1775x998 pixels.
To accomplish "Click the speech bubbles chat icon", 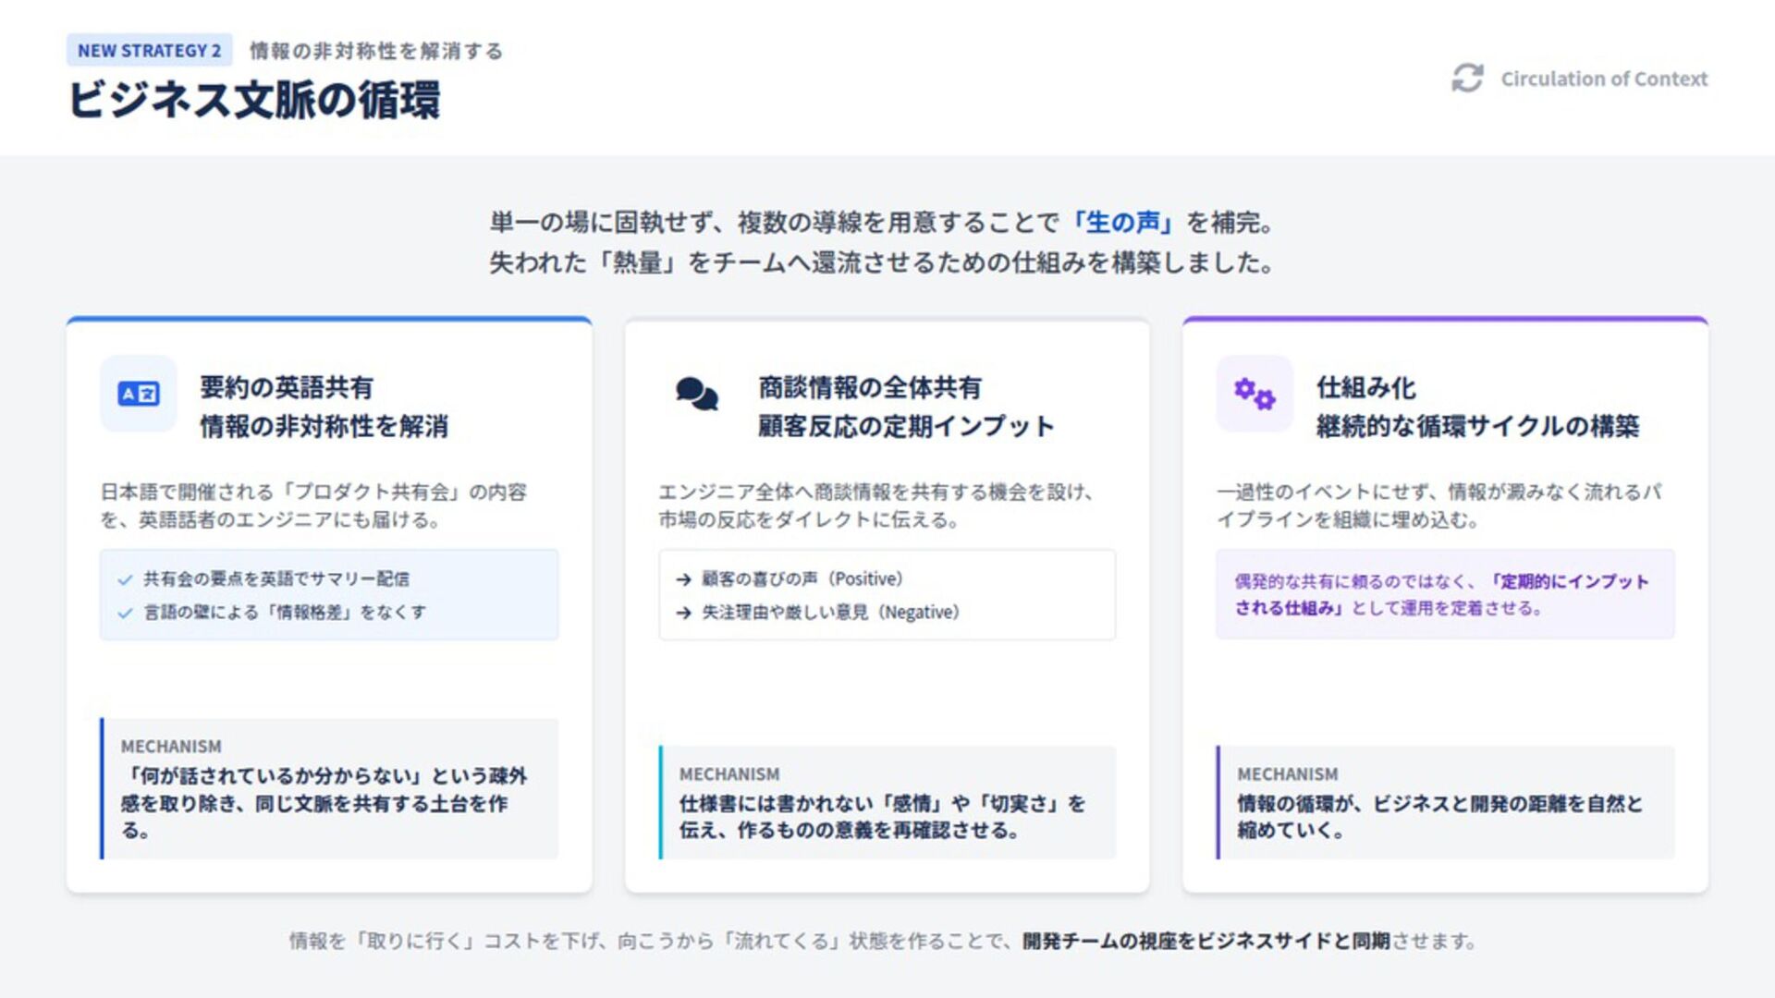I will pos(696,394).
